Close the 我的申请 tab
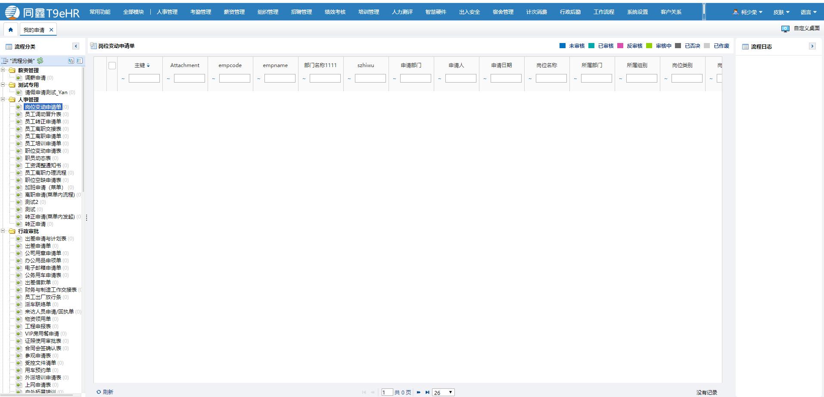This screenshot has width=824, height=397. pos(51,30)
